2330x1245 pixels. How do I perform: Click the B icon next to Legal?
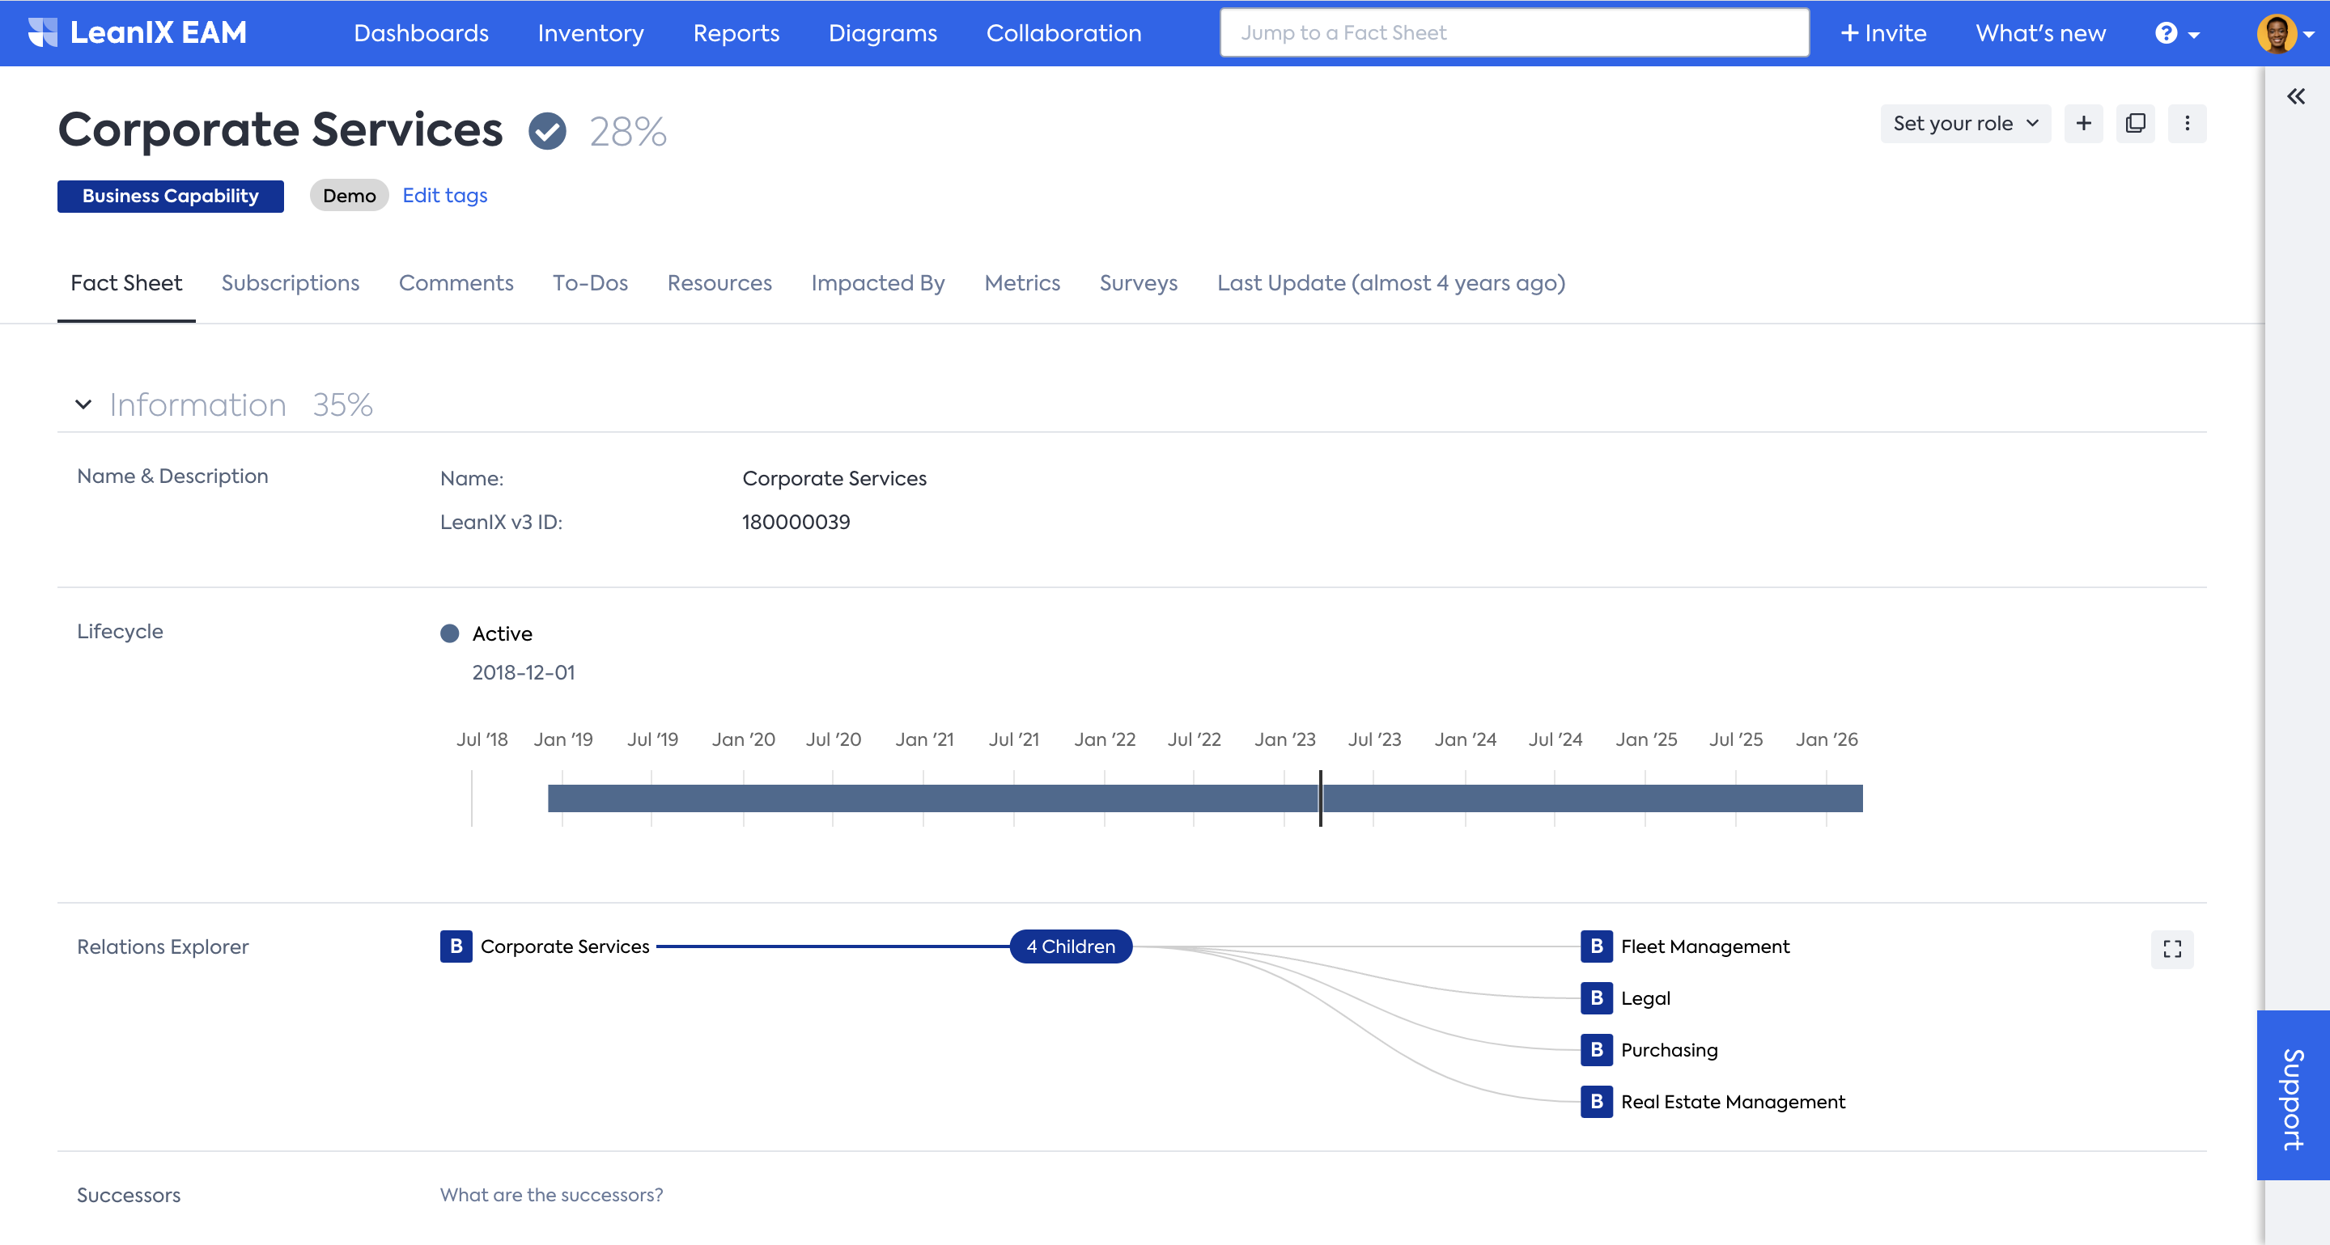tap(1597, 998)
